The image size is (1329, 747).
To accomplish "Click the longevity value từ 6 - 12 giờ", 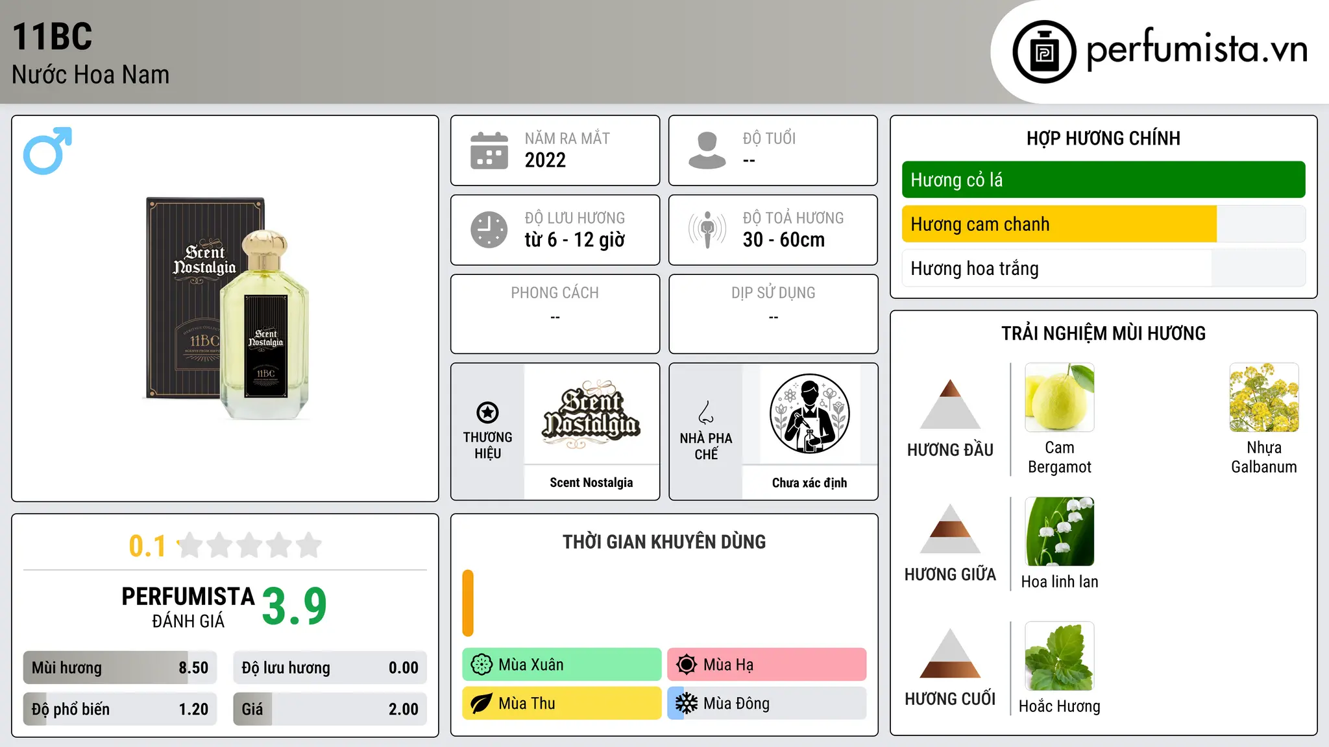I will 575,240.
